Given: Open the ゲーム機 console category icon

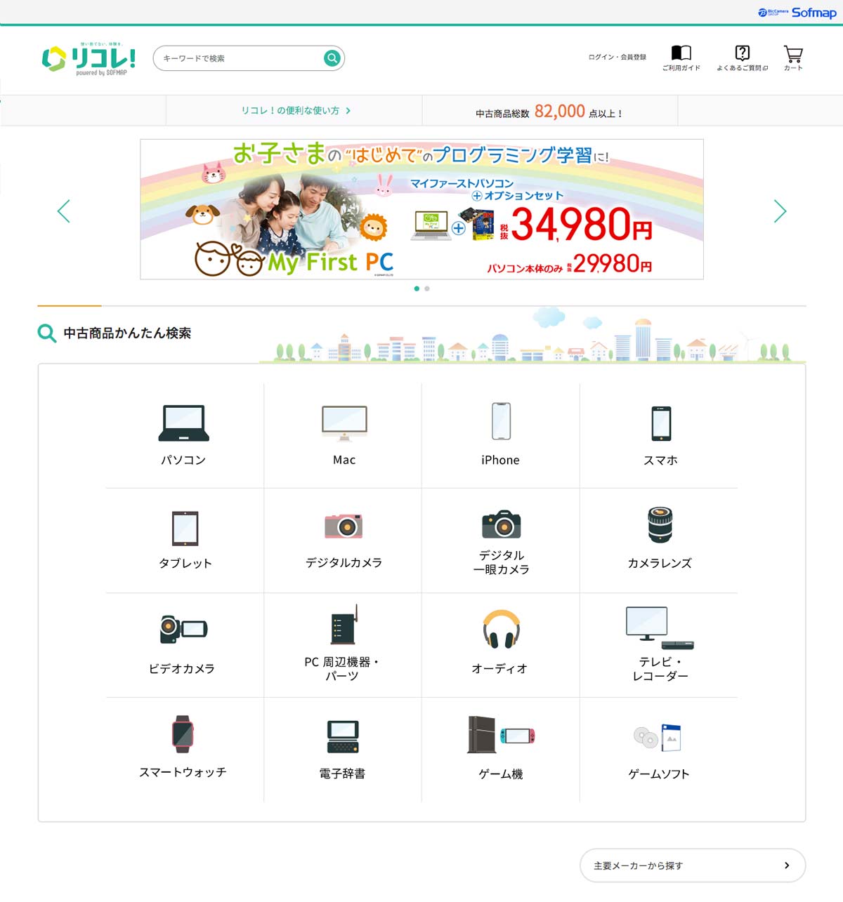Looking at the screenshot, I should (501, 735).
